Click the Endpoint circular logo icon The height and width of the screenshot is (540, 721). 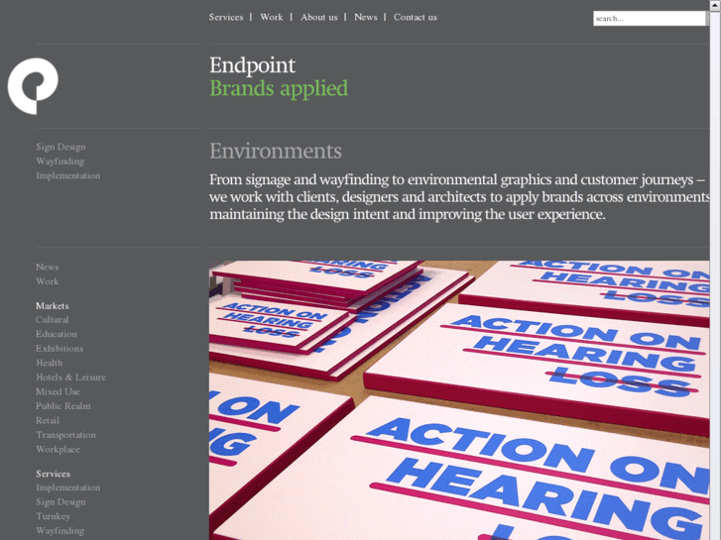pos(33,86)
